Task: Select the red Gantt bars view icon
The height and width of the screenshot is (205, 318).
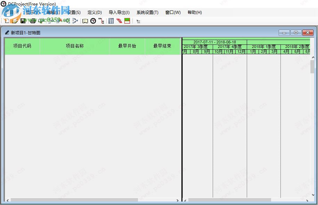Action: pyautogui.click(x=119, y=20)
